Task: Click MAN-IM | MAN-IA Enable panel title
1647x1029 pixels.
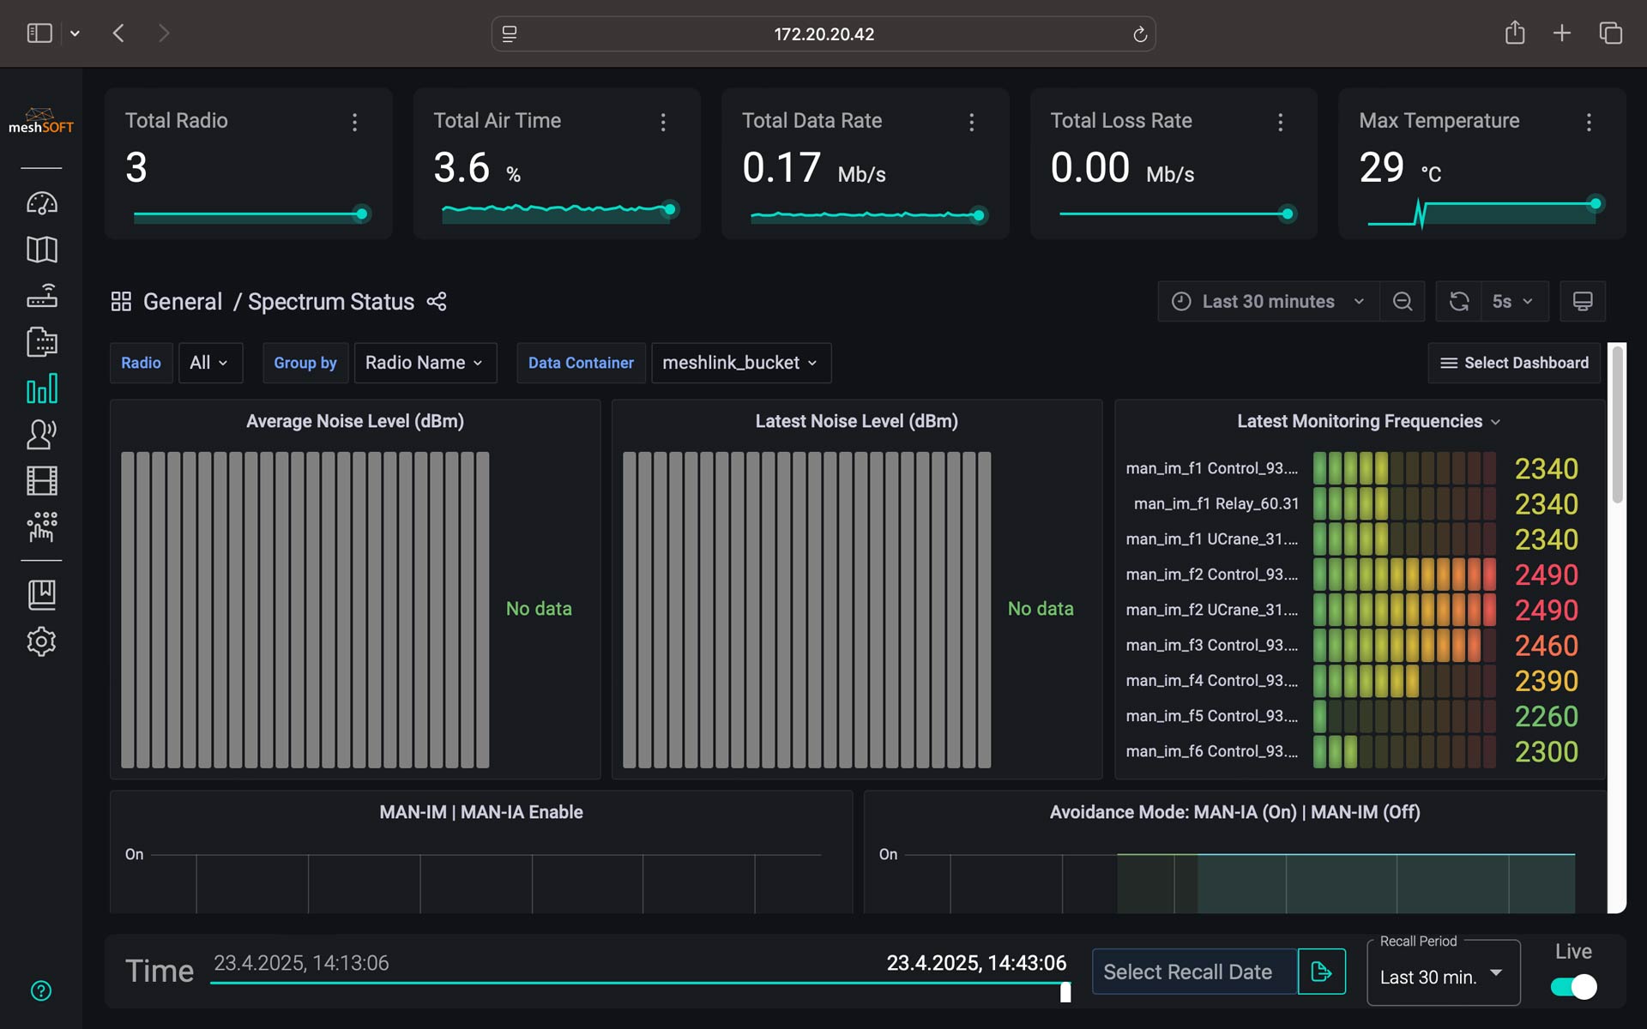Action: click(481, 812)
